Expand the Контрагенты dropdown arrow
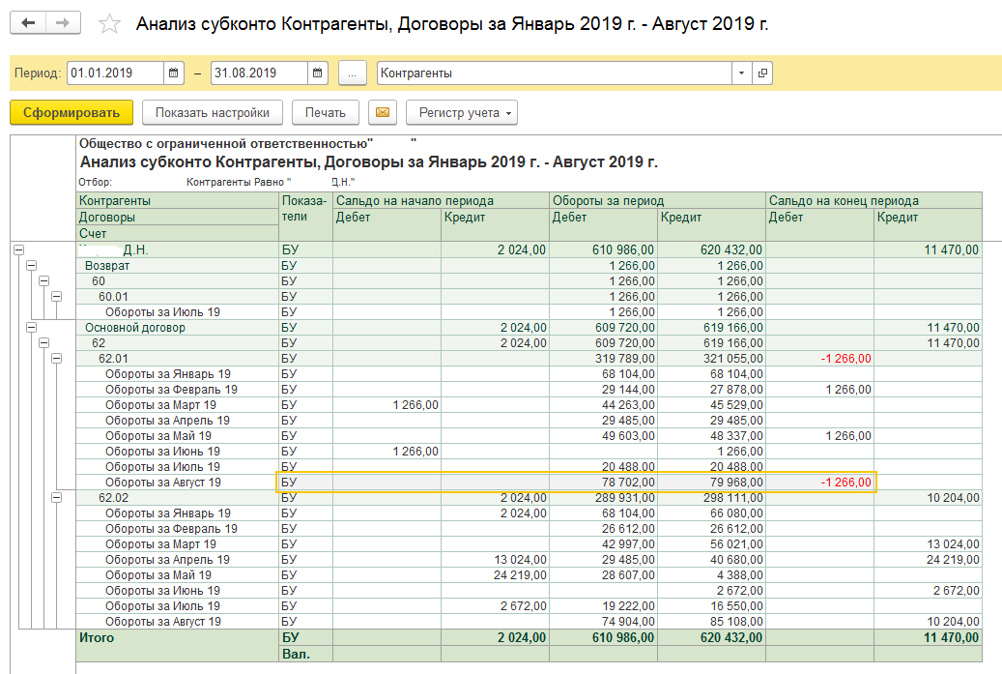The width and height of the screenshot is (1002, 674). [x=741, y=73]
